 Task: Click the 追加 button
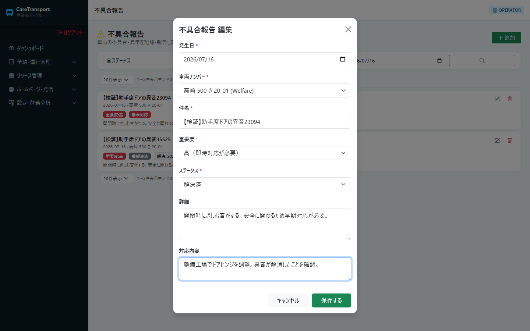[506, 38]
